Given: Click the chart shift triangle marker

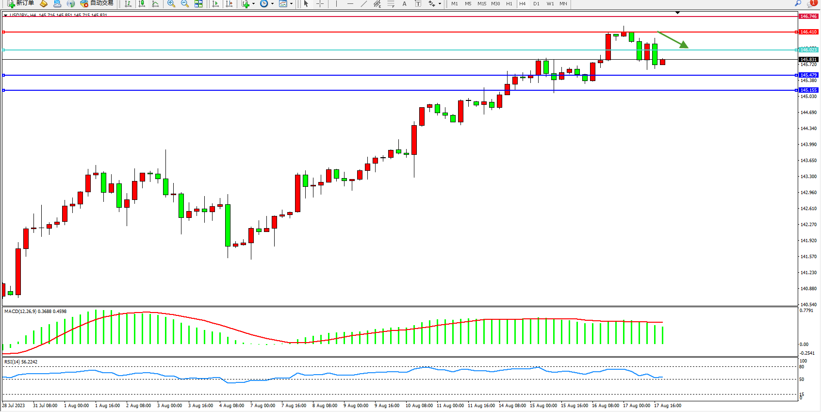Looking at the screenshot, I should tap(678, 13).
